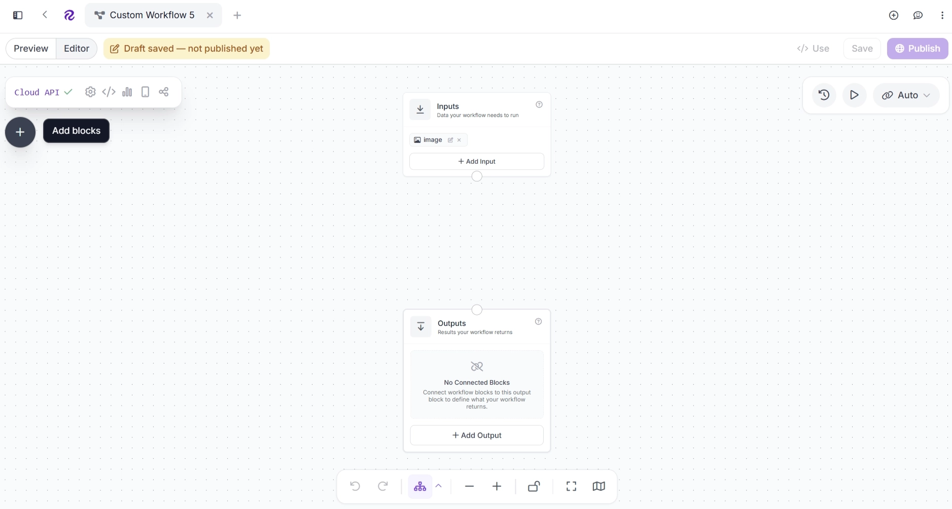952x509 pixels.
Task: Click the Add Input button
Action: tap(477, 161)
